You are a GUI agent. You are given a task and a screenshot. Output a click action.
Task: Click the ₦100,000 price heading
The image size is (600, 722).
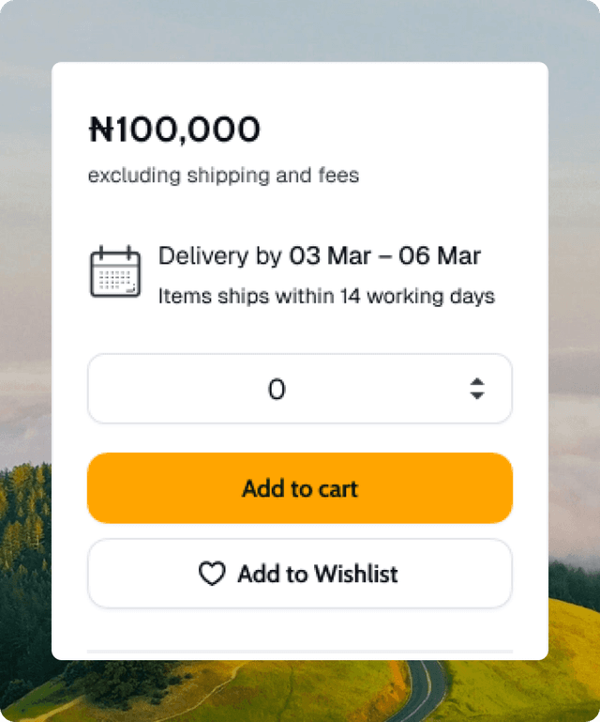pos(174,130)
